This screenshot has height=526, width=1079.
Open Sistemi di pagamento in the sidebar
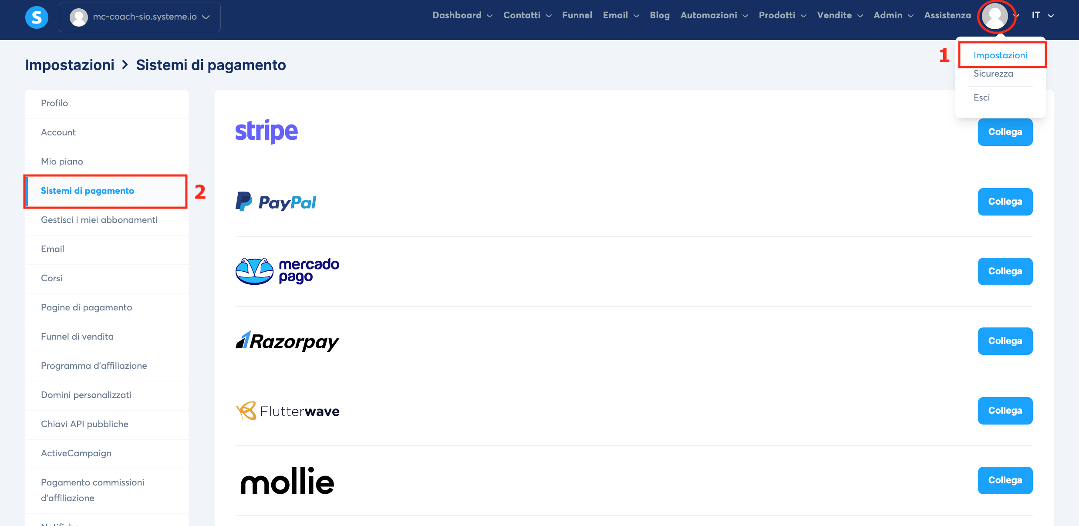coord(88,191)
